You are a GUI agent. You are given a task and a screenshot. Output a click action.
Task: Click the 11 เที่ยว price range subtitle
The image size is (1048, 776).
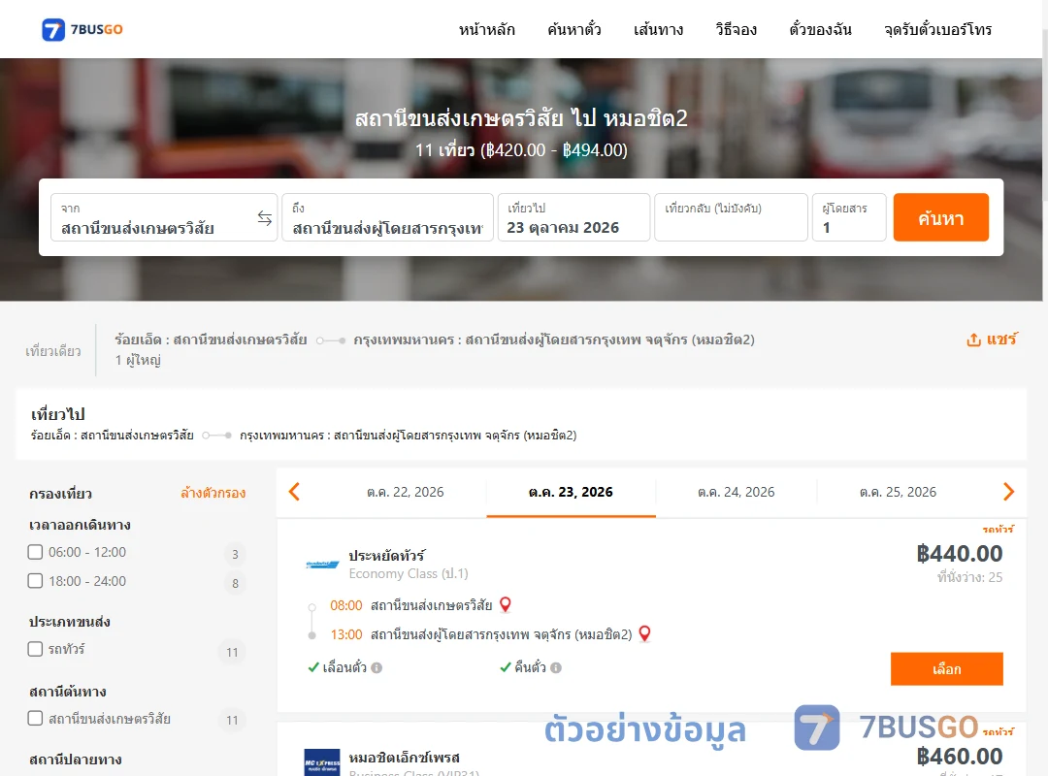[521, 149]
